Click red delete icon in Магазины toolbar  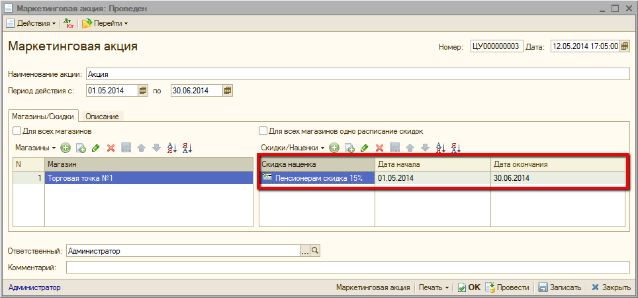click(111, 148)
